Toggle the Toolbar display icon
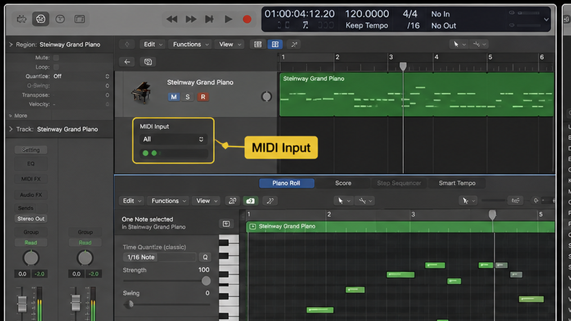This screenshot has width=571, height=321. pos(79,19)
